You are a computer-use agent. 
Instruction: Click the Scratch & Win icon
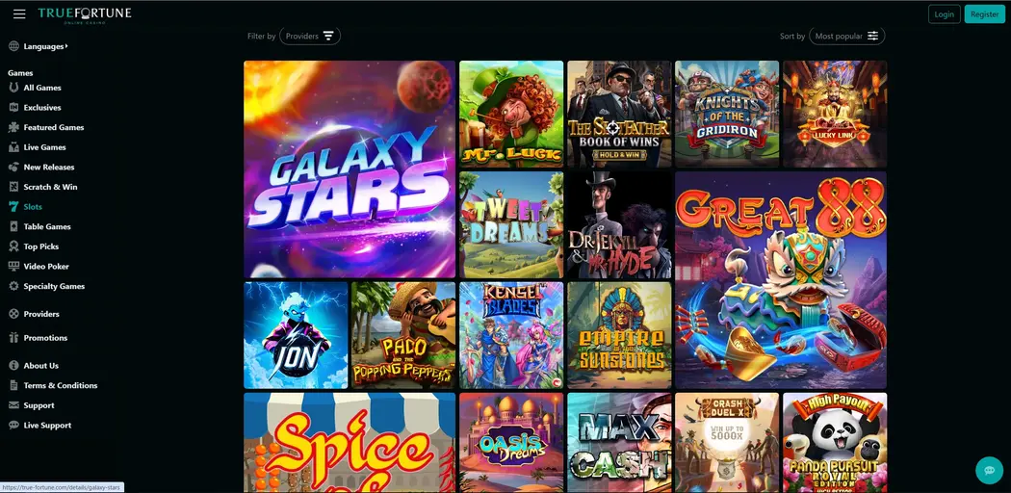13,187
